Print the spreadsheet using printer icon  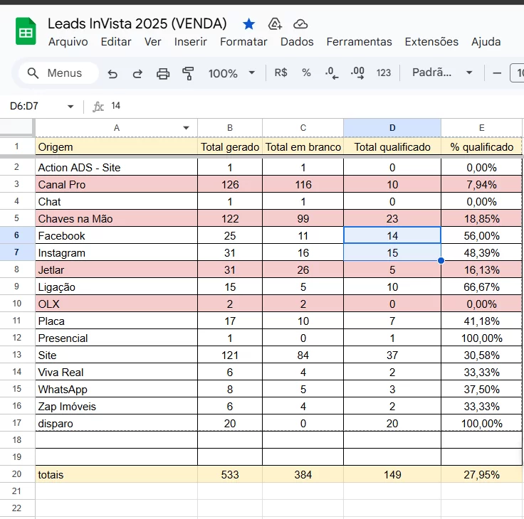[x=163, y=73]
